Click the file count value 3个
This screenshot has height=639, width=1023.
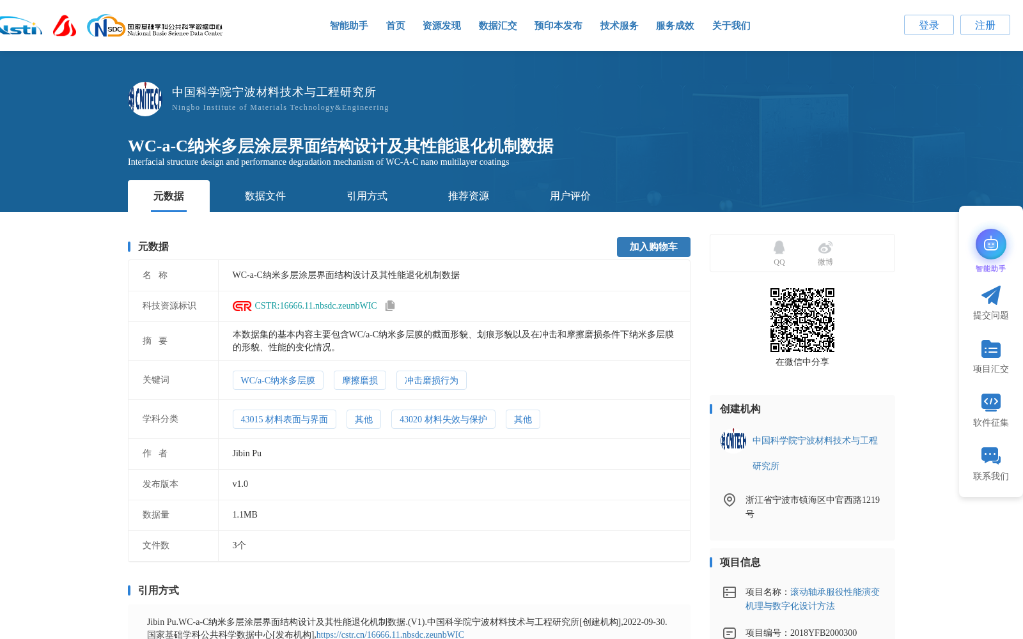tap(239, 545)
